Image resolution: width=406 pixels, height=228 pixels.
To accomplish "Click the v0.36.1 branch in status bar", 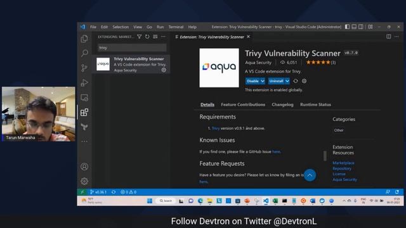I will tap(98, 192).
